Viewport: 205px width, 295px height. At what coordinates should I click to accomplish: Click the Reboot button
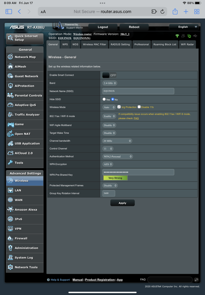[134, 27]
